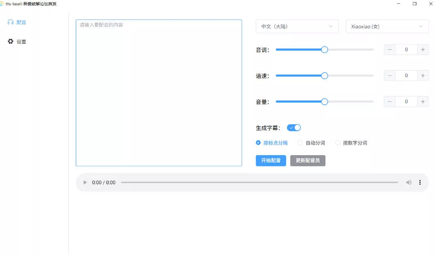Open the 中文（大陆）language dropdown
437x256 pixels.
coord(298,26)
